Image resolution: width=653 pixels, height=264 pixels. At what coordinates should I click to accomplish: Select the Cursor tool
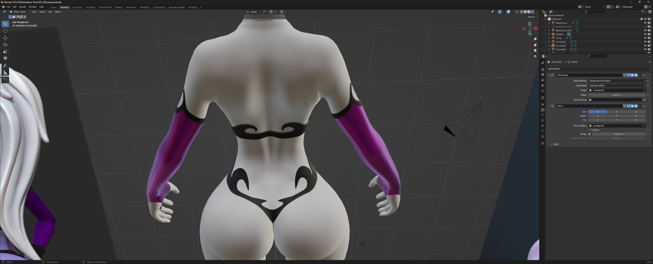(x=5, y=31)
